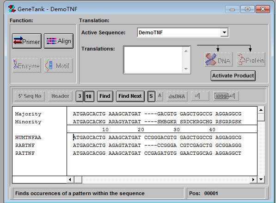This screenshot has width=276, height=203.
Task: Click the Activate Product button
Action: pyautogui.click(x=233, y=76)
